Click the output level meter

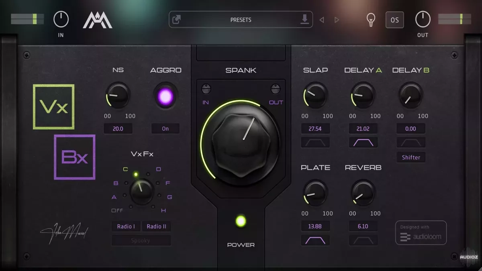pos(455,19)
